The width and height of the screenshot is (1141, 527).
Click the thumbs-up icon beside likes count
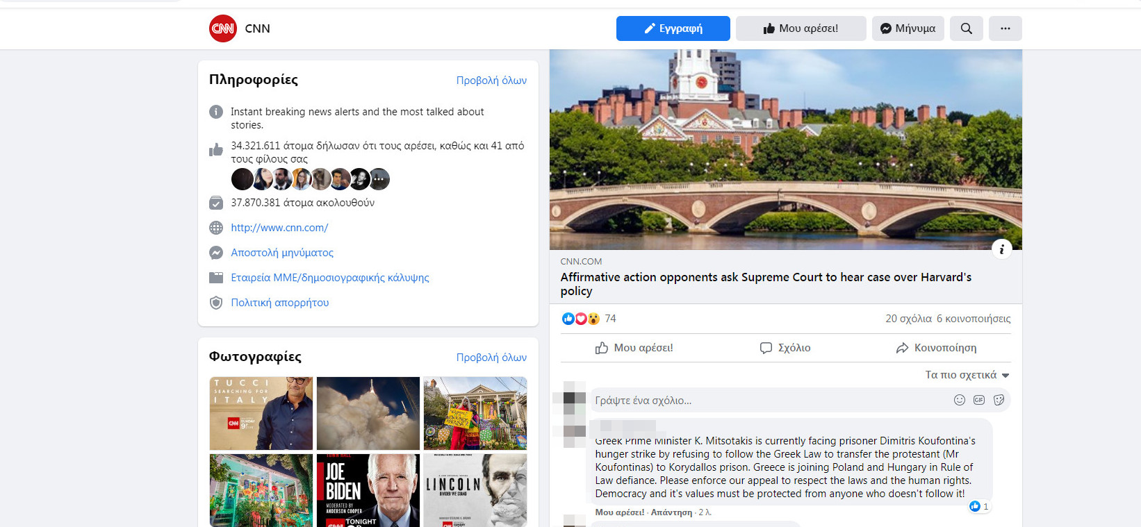click(x=216, y=149)
